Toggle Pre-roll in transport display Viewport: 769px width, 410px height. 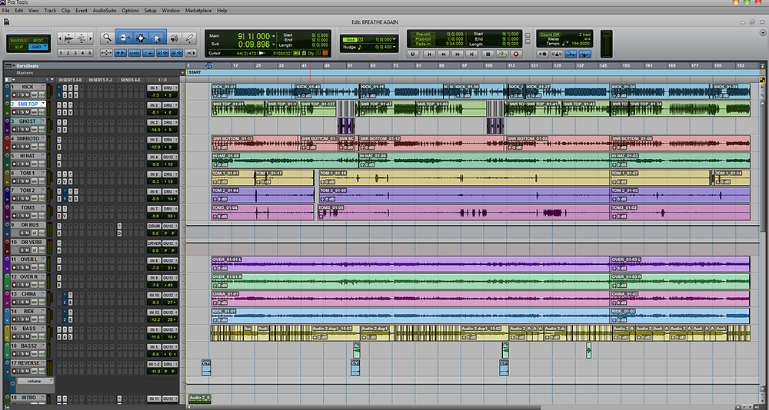(x=423, y=35)
